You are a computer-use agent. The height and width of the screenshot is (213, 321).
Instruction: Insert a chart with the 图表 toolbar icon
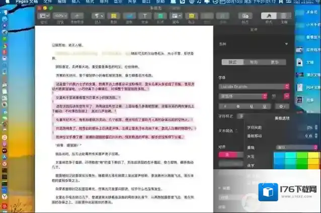pos(129,16)
